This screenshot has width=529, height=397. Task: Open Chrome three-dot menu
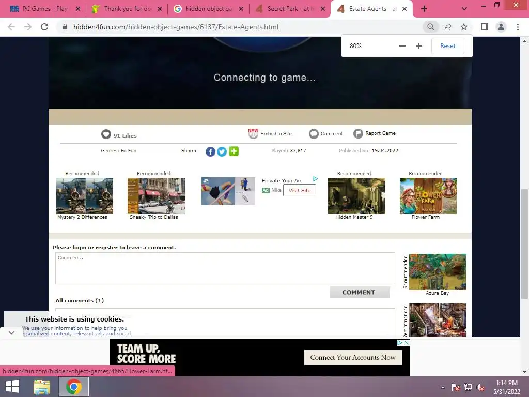point(518,27)
